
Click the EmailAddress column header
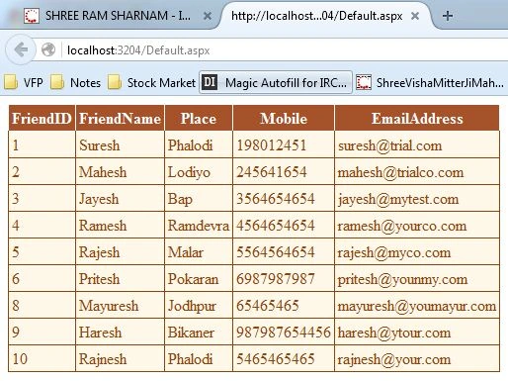click(417, 118)
